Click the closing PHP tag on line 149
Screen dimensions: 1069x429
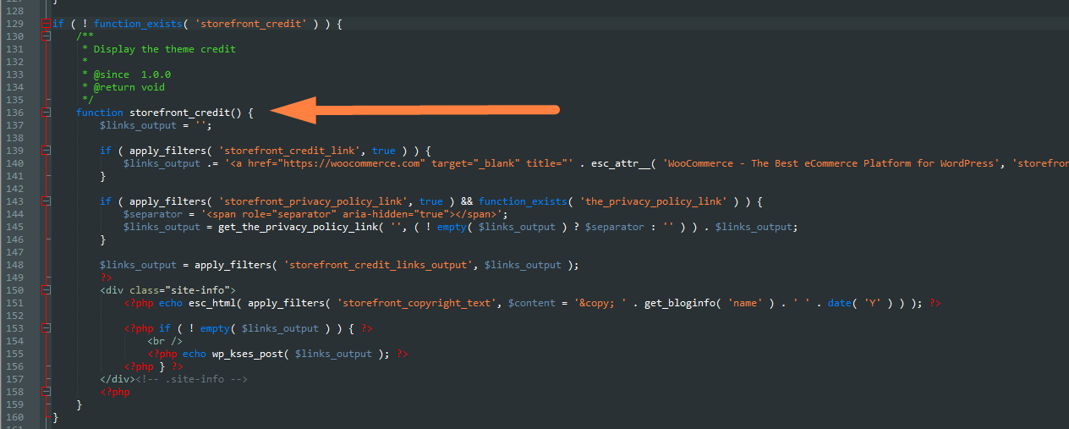106,278
